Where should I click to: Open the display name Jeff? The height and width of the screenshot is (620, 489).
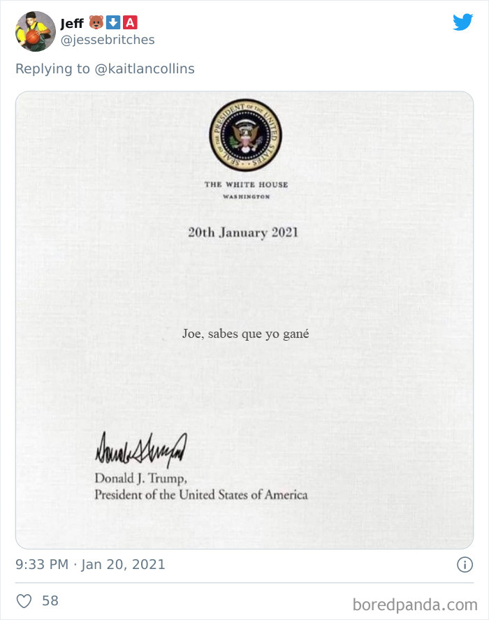click(72, 23)
